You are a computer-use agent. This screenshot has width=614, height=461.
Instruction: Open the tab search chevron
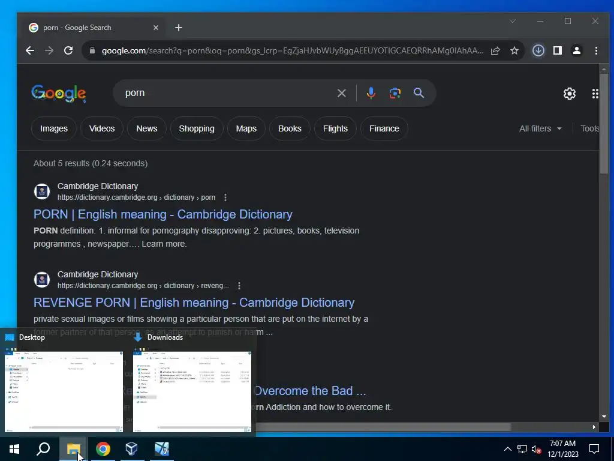512,21
